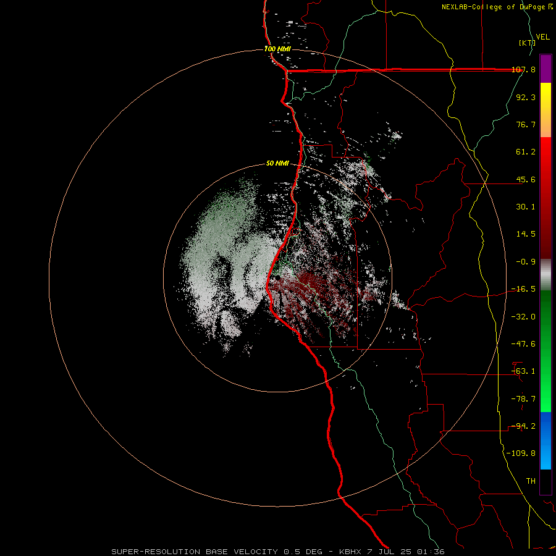Click the -32.0 scale value
The height and width of the screenshot is (556, 556).
pos(523,317)
